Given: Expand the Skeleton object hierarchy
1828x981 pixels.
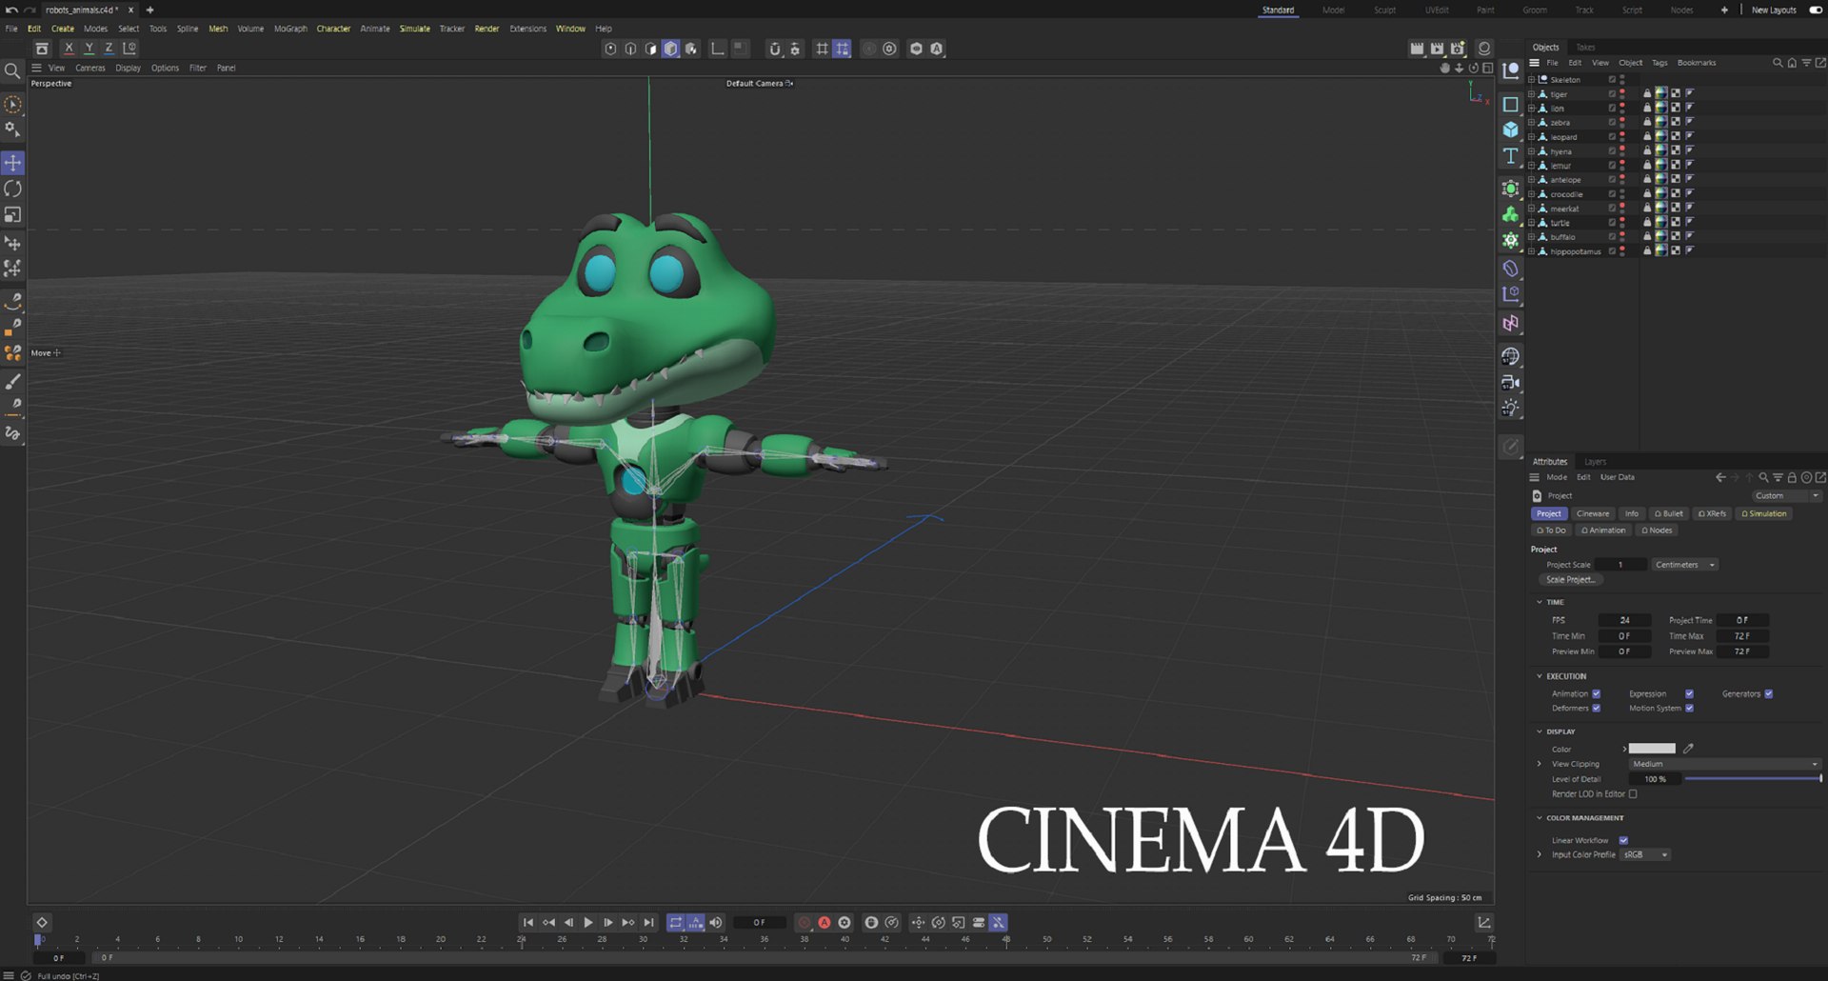Looking at the screenshot, I should pyautogui.click(x=1531, y=79).
